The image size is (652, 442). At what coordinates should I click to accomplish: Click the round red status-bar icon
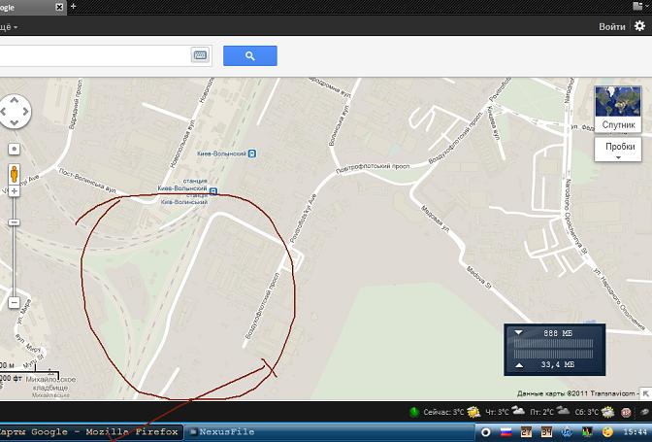pos(626,412)
